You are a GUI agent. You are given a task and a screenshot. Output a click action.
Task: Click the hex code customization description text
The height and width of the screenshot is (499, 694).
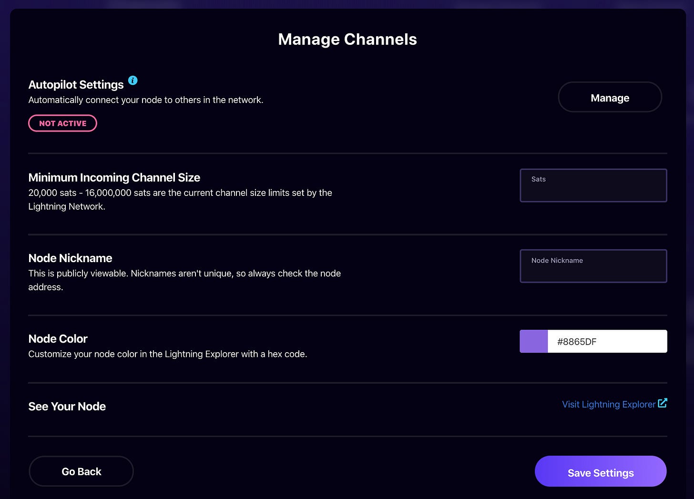pos(167,354)
